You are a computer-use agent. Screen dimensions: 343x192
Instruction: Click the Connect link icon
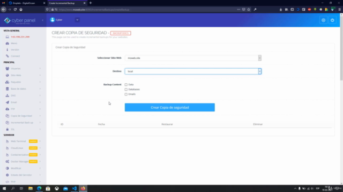7,56
